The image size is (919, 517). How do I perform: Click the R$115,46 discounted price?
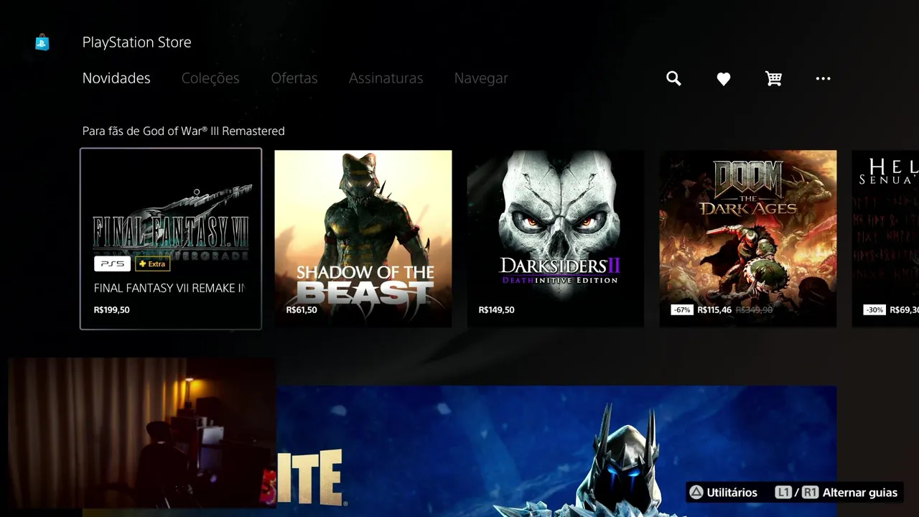point(714,310)
